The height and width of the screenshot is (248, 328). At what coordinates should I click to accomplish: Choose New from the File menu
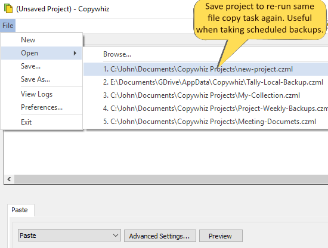click(41, 40)
